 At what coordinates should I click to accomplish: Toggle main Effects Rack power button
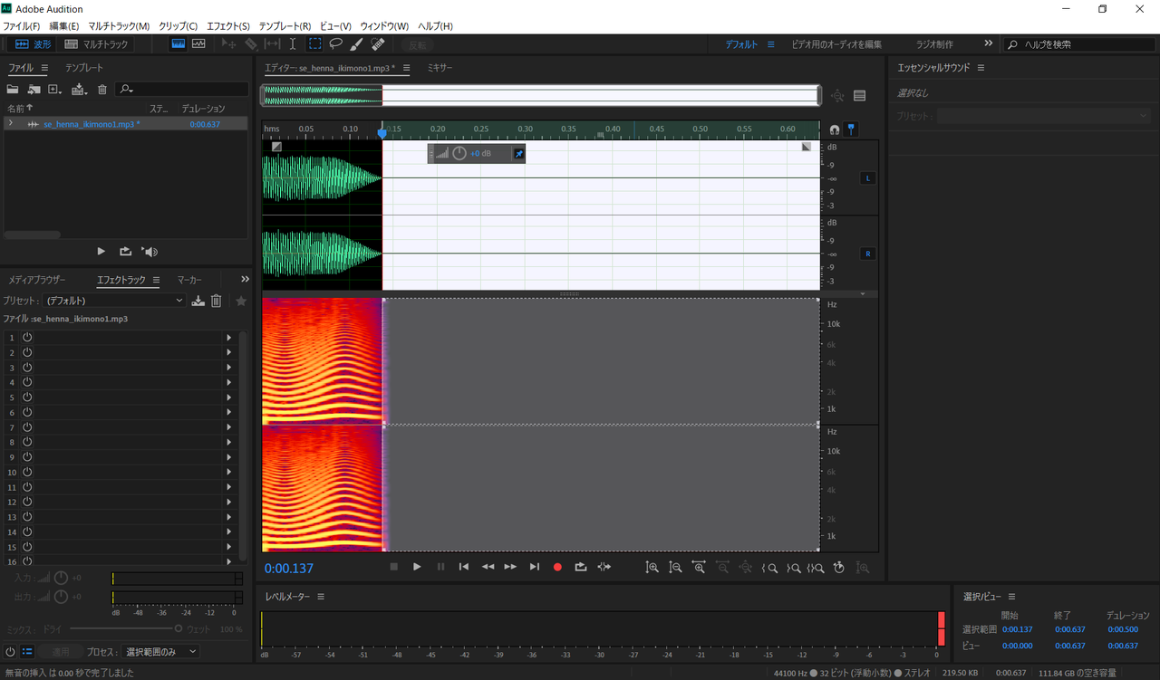click(10, 651)
